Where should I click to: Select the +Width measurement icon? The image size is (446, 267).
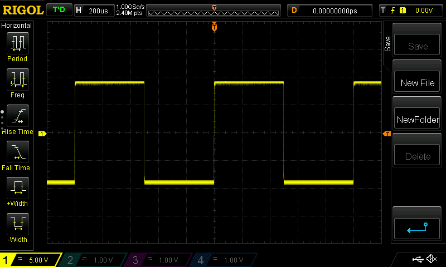click(x=18, y=187)
